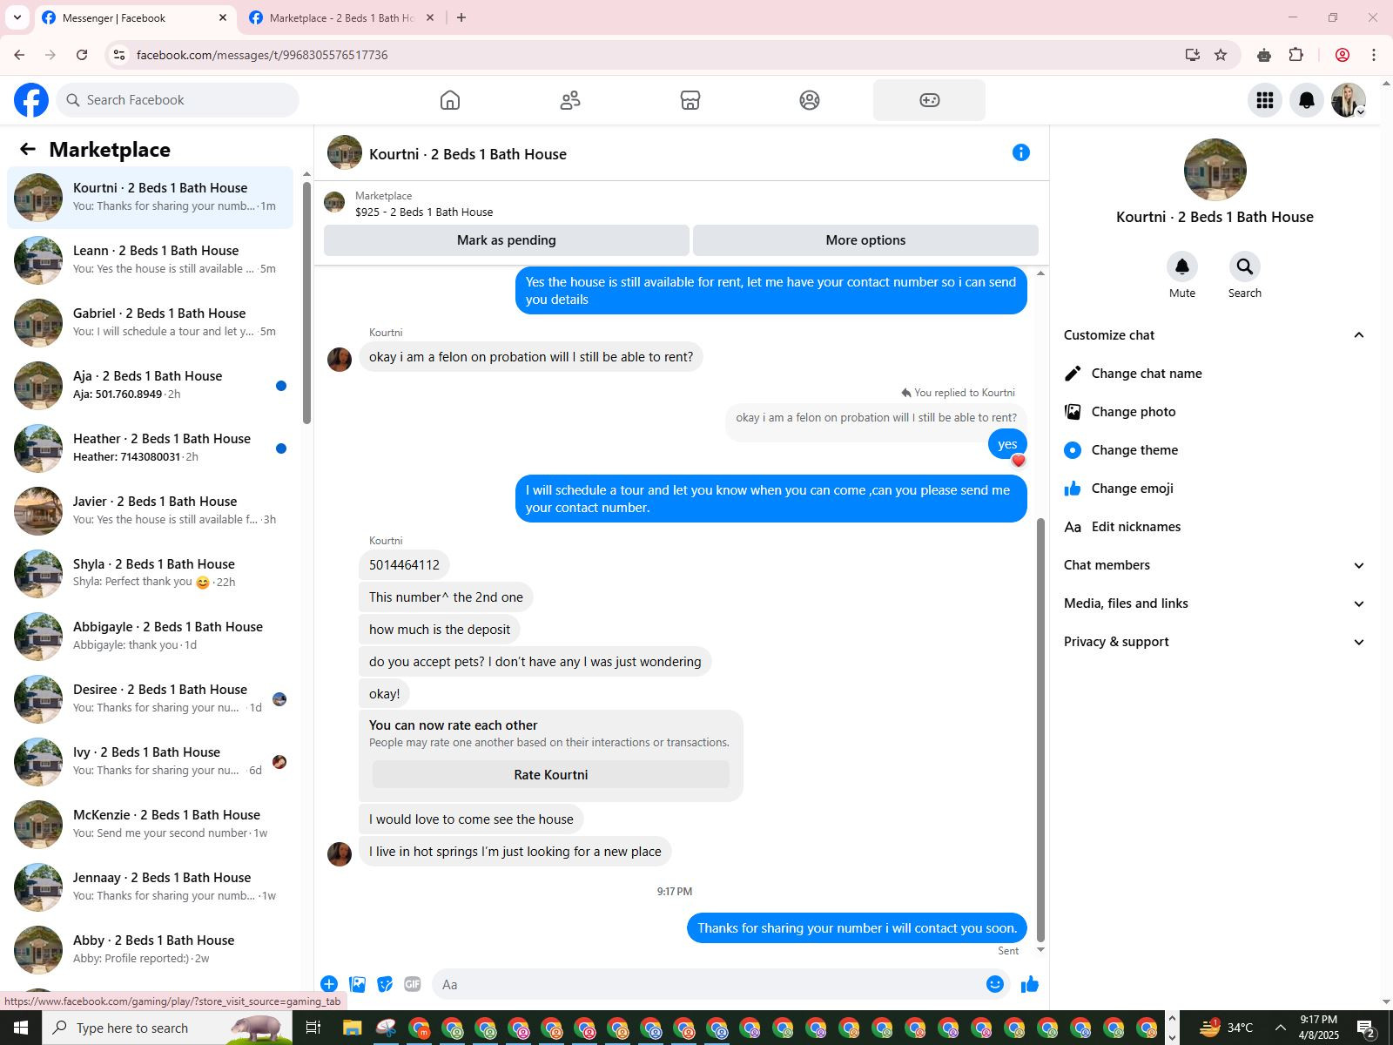This screenshot has height=1045, width=1393.
Task: Open the account profile picture menu
Action: (x=1349, y=100)
